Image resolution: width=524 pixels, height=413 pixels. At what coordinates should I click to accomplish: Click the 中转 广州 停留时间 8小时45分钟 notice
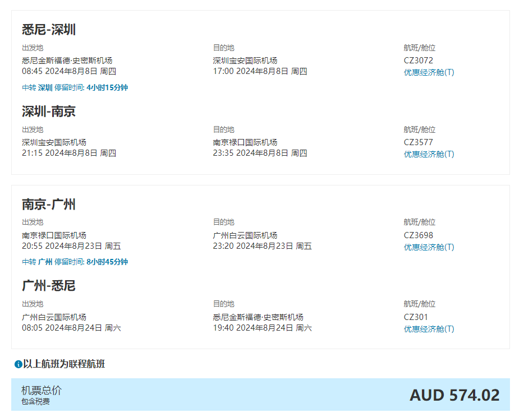pyautogui.click(x=75, y=262)
